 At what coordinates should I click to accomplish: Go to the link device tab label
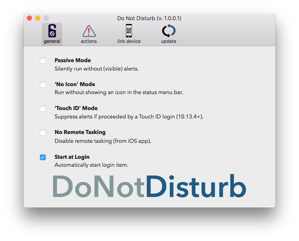[129, 41]
